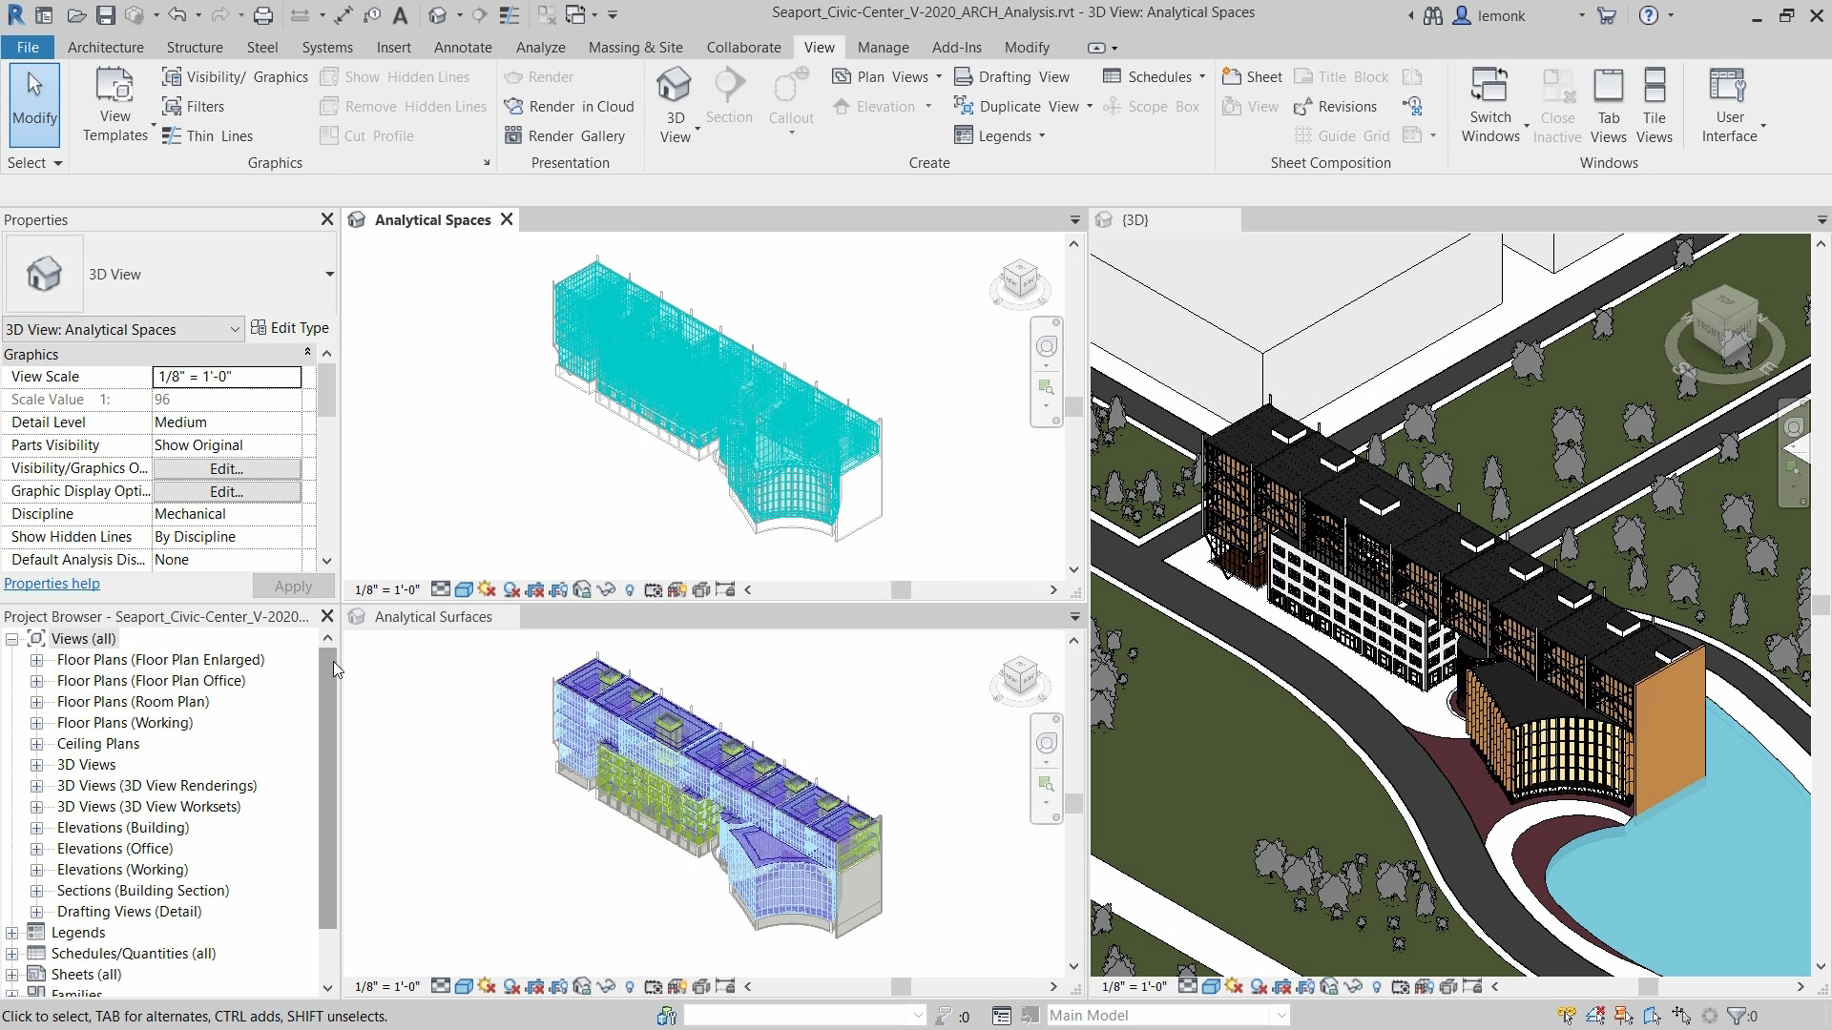1832x1030 pixels.
Task: Click the Project Browser vertical scrollbar
Action: (327, 787)
